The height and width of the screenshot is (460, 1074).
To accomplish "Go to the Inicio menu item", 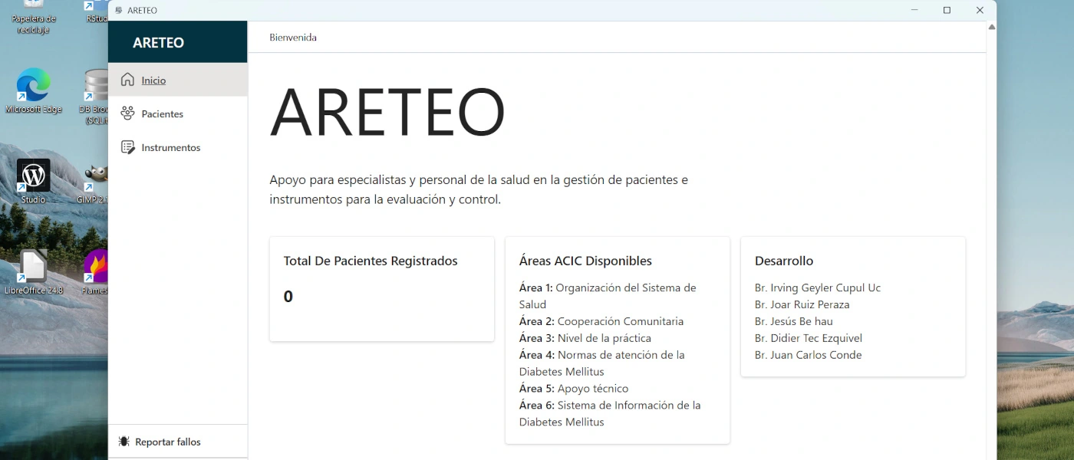I will click(x=153, y=80).
